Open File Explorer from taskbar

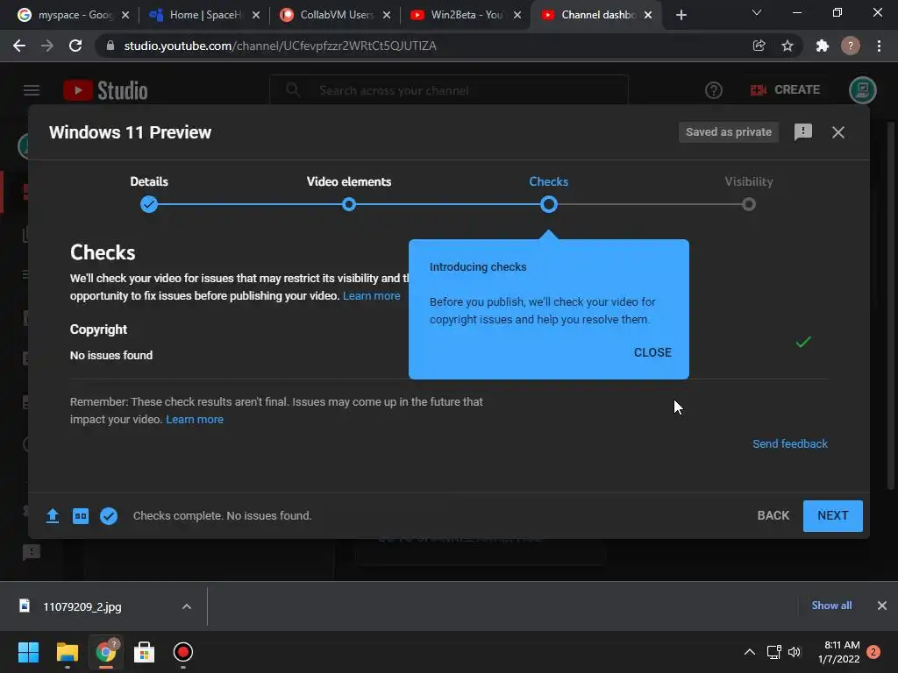67,652
